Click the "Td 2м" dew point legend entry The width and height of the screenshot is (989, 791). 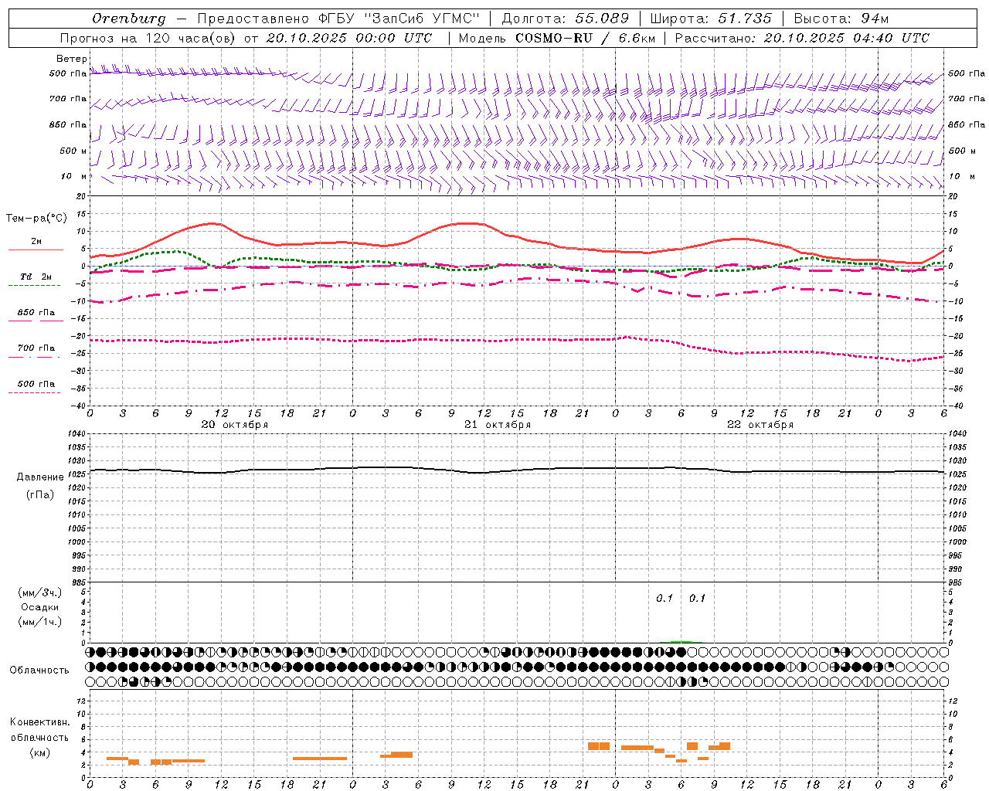point(36,277)
